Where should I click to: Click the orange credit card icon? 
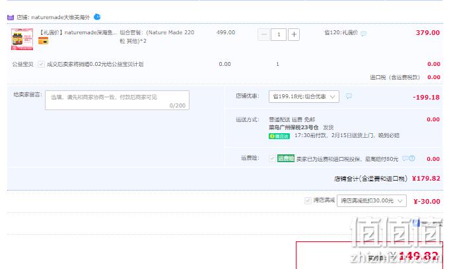(x=43, y=41)
